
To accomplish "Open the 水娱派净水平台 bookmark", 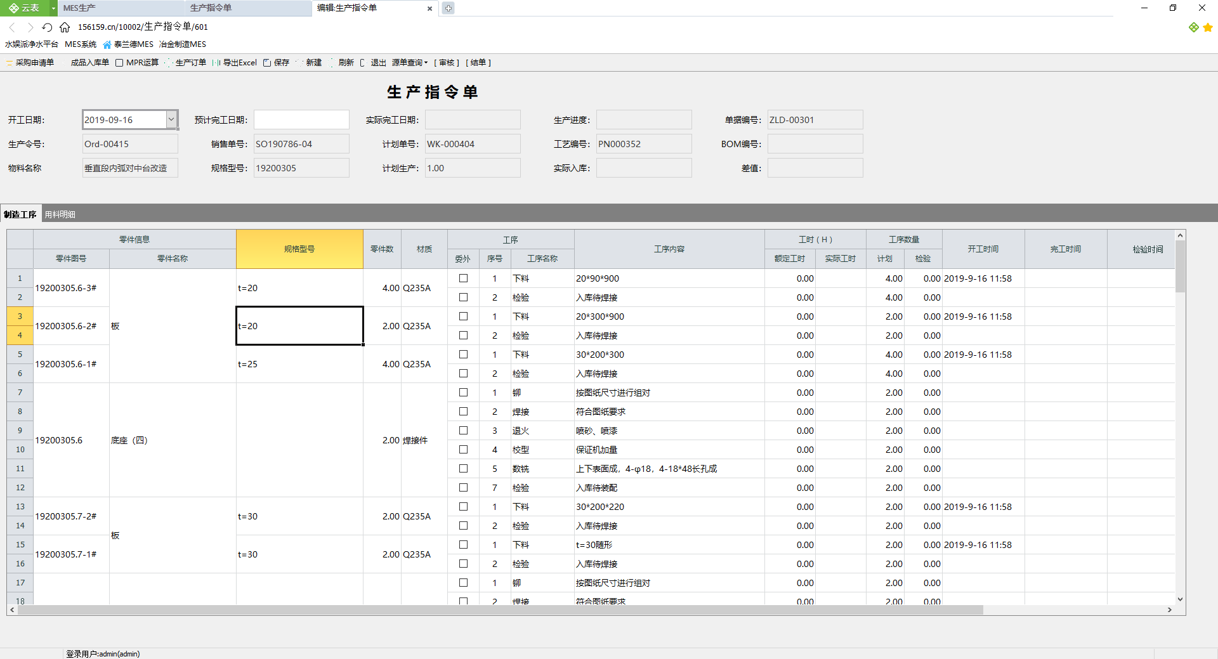I will click(31, 44).
